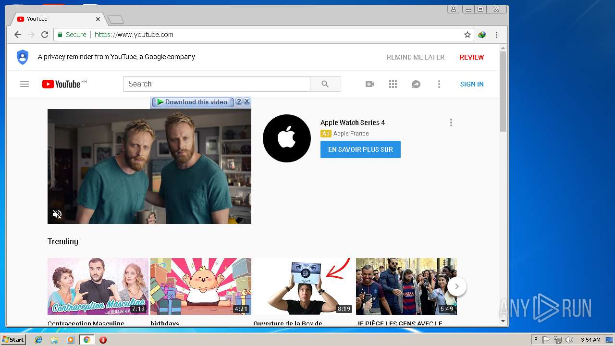Viewport: 615px width, 346px height.
Task: Open the header settings three-dot menu
Action: coord(439,84)
